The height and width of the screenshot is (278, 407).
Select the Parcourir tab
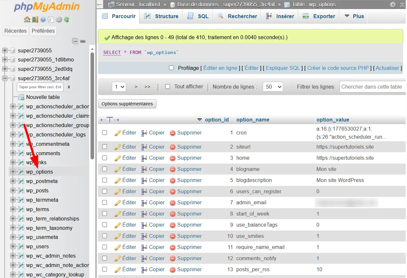coord(119,16)
